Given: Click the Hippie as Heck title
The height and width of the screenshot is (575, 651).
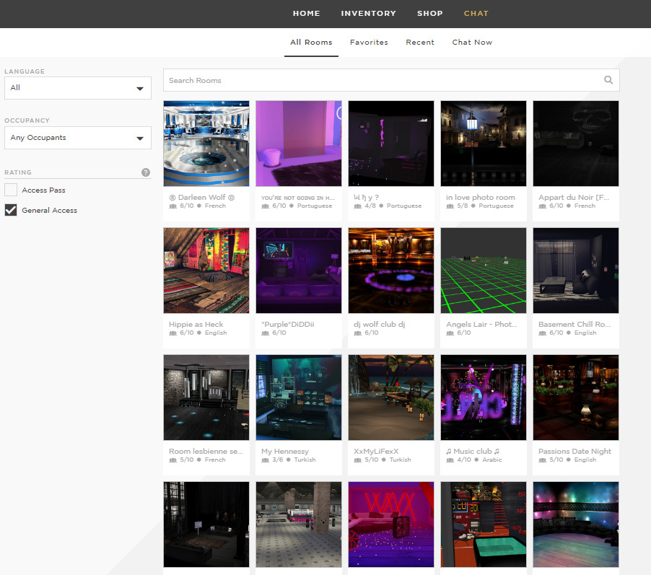Looking at the screenshot, I should [x=196, y=324].
